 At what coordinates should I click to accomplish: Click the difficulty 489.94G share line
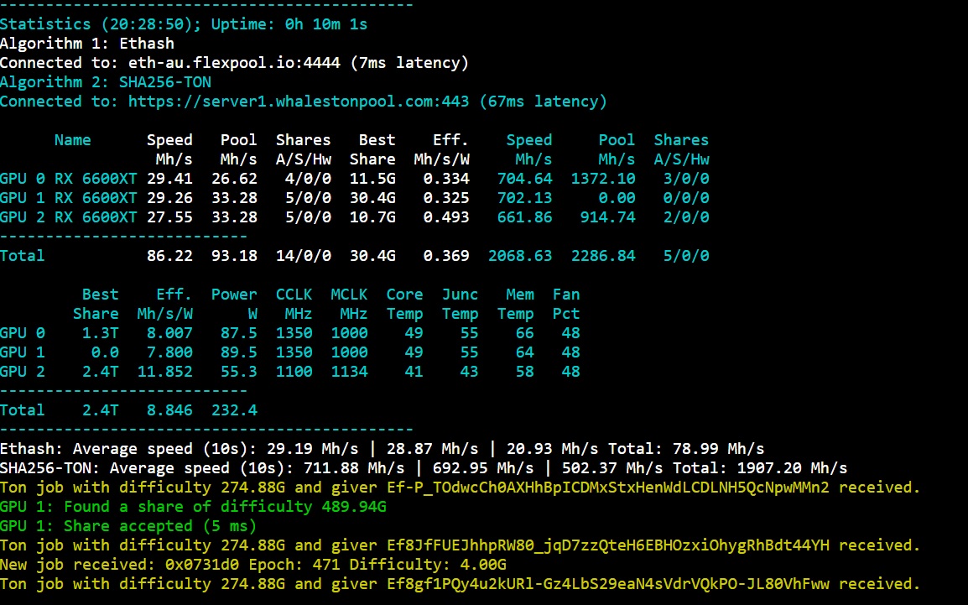click(193, 506)
